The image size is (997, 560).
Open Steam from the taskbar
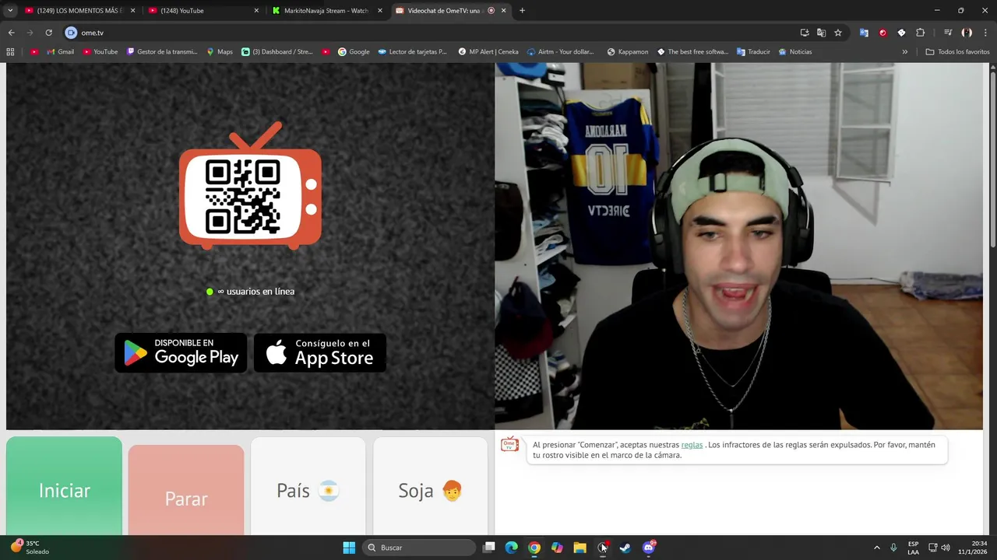(x=625, y=548)
